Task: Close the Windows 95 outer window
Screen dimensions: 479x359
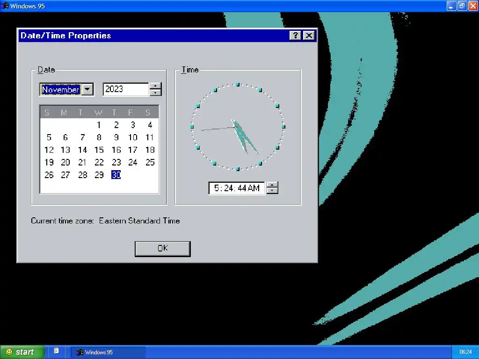Action: (x=473, y=6)
